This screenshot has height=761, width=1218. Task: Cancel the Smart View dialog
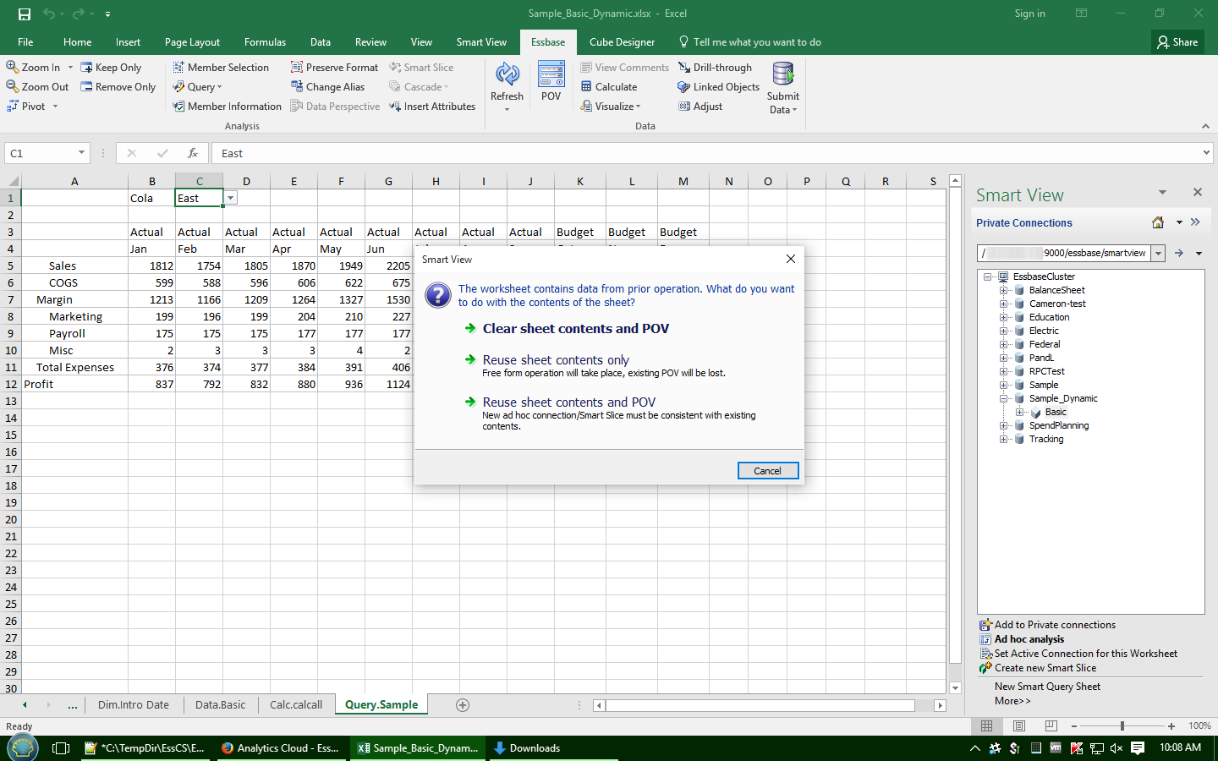767,471
